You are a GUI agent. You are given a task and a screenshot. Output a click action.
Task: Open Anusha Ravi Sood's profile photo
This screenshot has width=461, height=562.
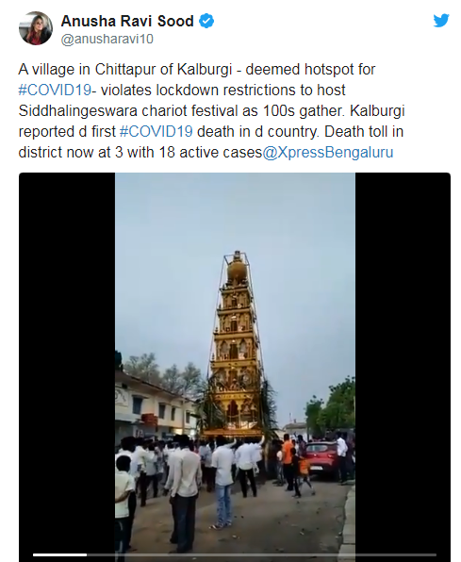pos(36,28)
